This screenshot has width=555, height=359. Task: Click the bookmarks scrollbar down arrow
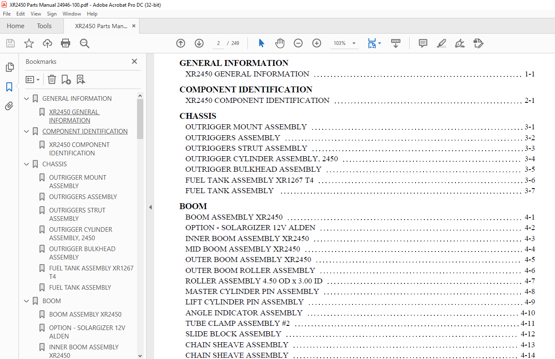[140, 355]
